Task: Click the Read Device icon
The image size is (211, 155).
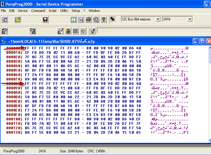Action: (x=4, y=31)
